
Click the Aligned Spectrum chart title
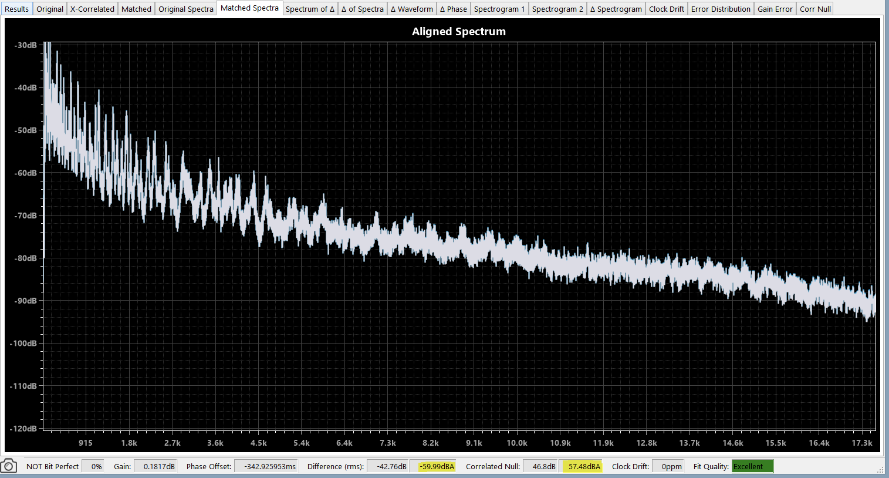(x=459, y=32)
